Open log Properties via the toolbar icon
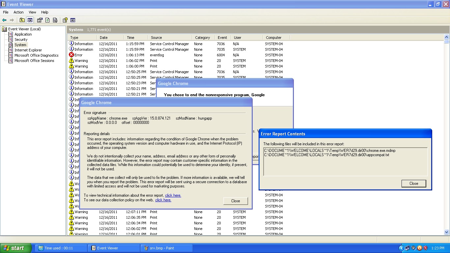Viewport: 450px width, 253px height. (x=40, y=20)
